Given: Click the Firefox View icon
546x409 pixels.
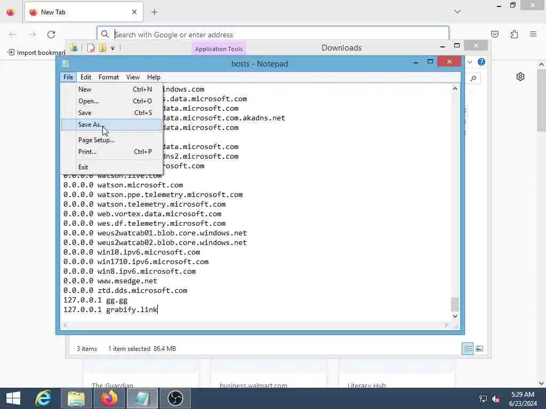Looking at the screenshot, I should (x=11, y=12).
